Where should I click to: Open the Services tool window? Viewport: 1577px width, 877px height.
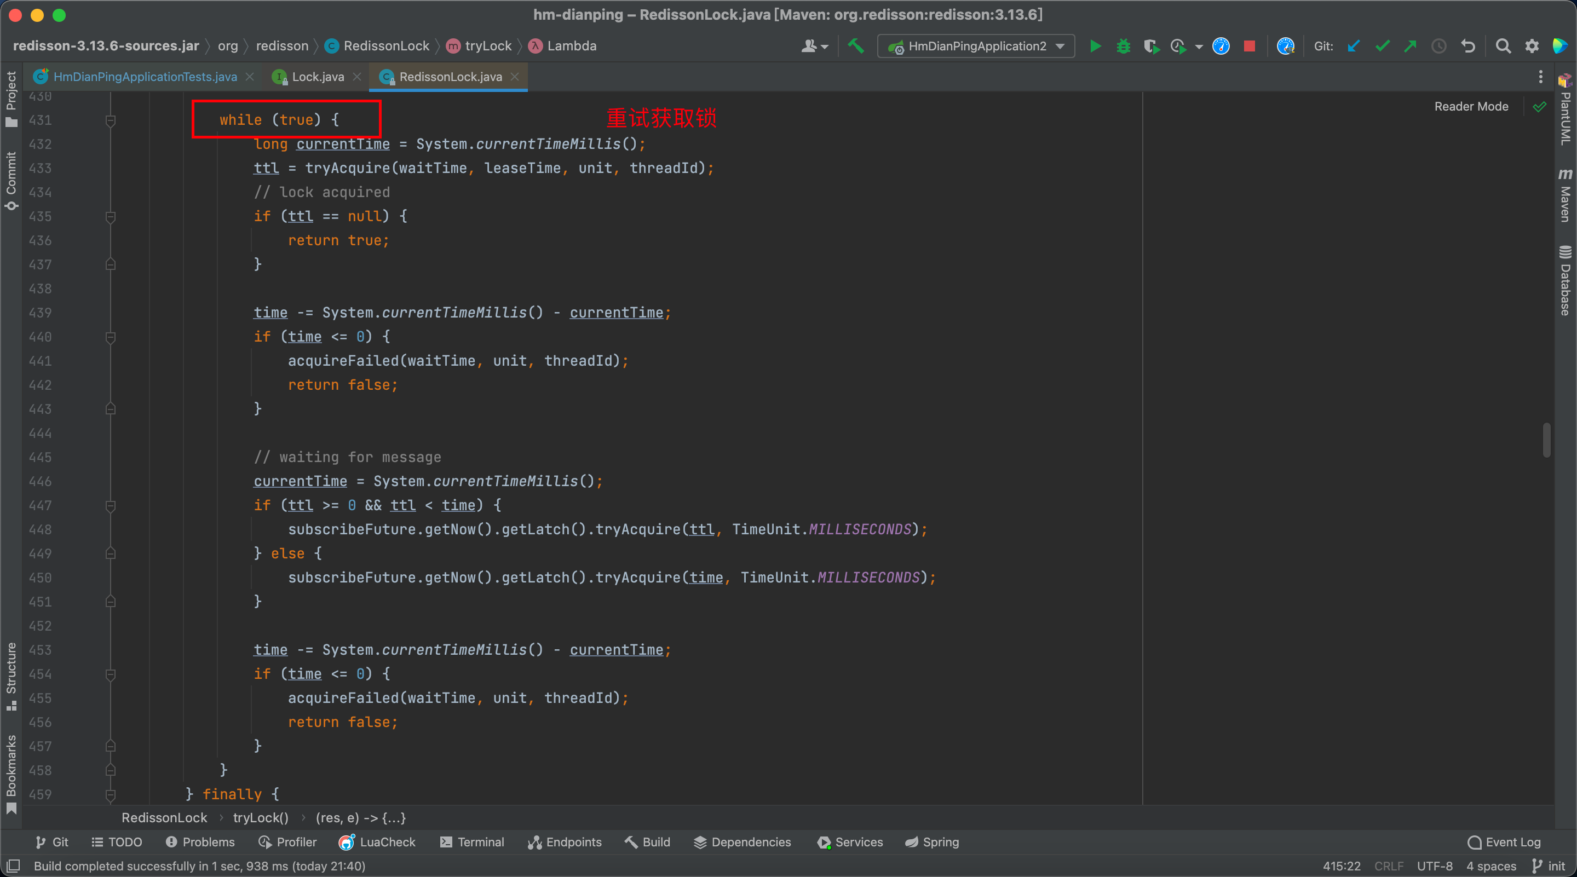click(850, 842)
